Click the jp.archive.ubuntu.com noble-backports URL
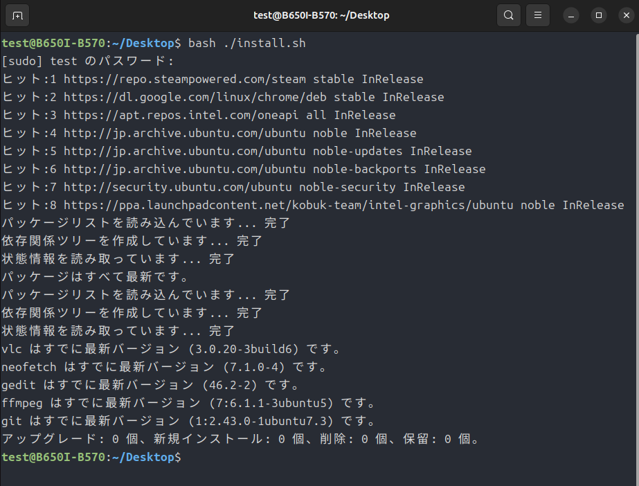 (x=185, y=169)
